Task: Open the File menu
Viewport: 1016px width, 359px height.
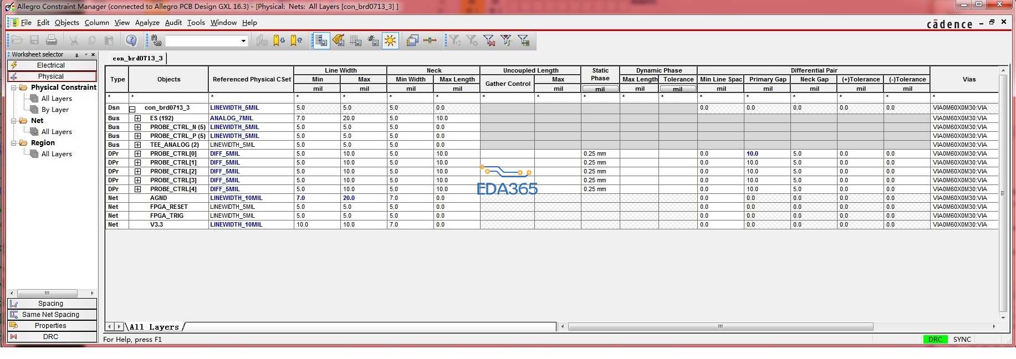Action: click(26, 23)
